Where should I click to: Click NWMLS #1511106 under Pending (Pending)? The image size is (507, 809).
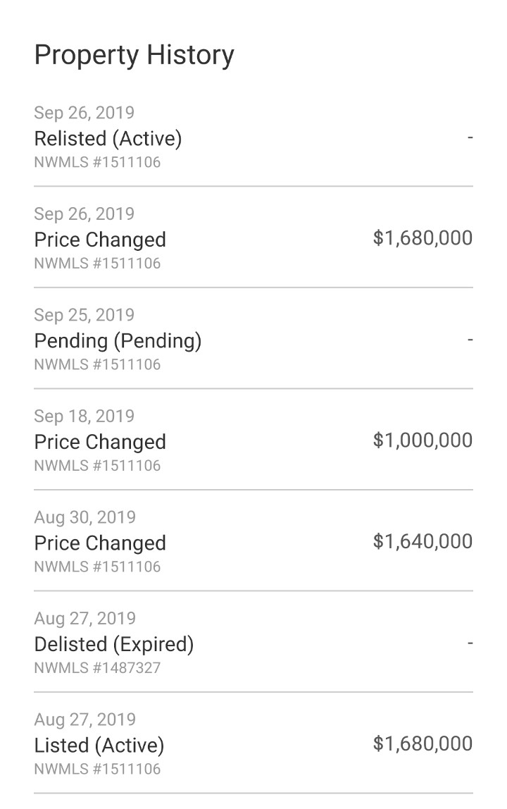[x=97, y=364]
